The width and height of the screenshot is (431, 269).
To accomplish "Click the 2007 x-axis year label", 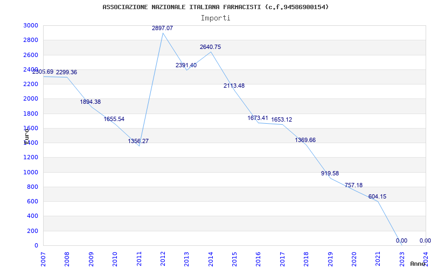I will tap(43, 259).
